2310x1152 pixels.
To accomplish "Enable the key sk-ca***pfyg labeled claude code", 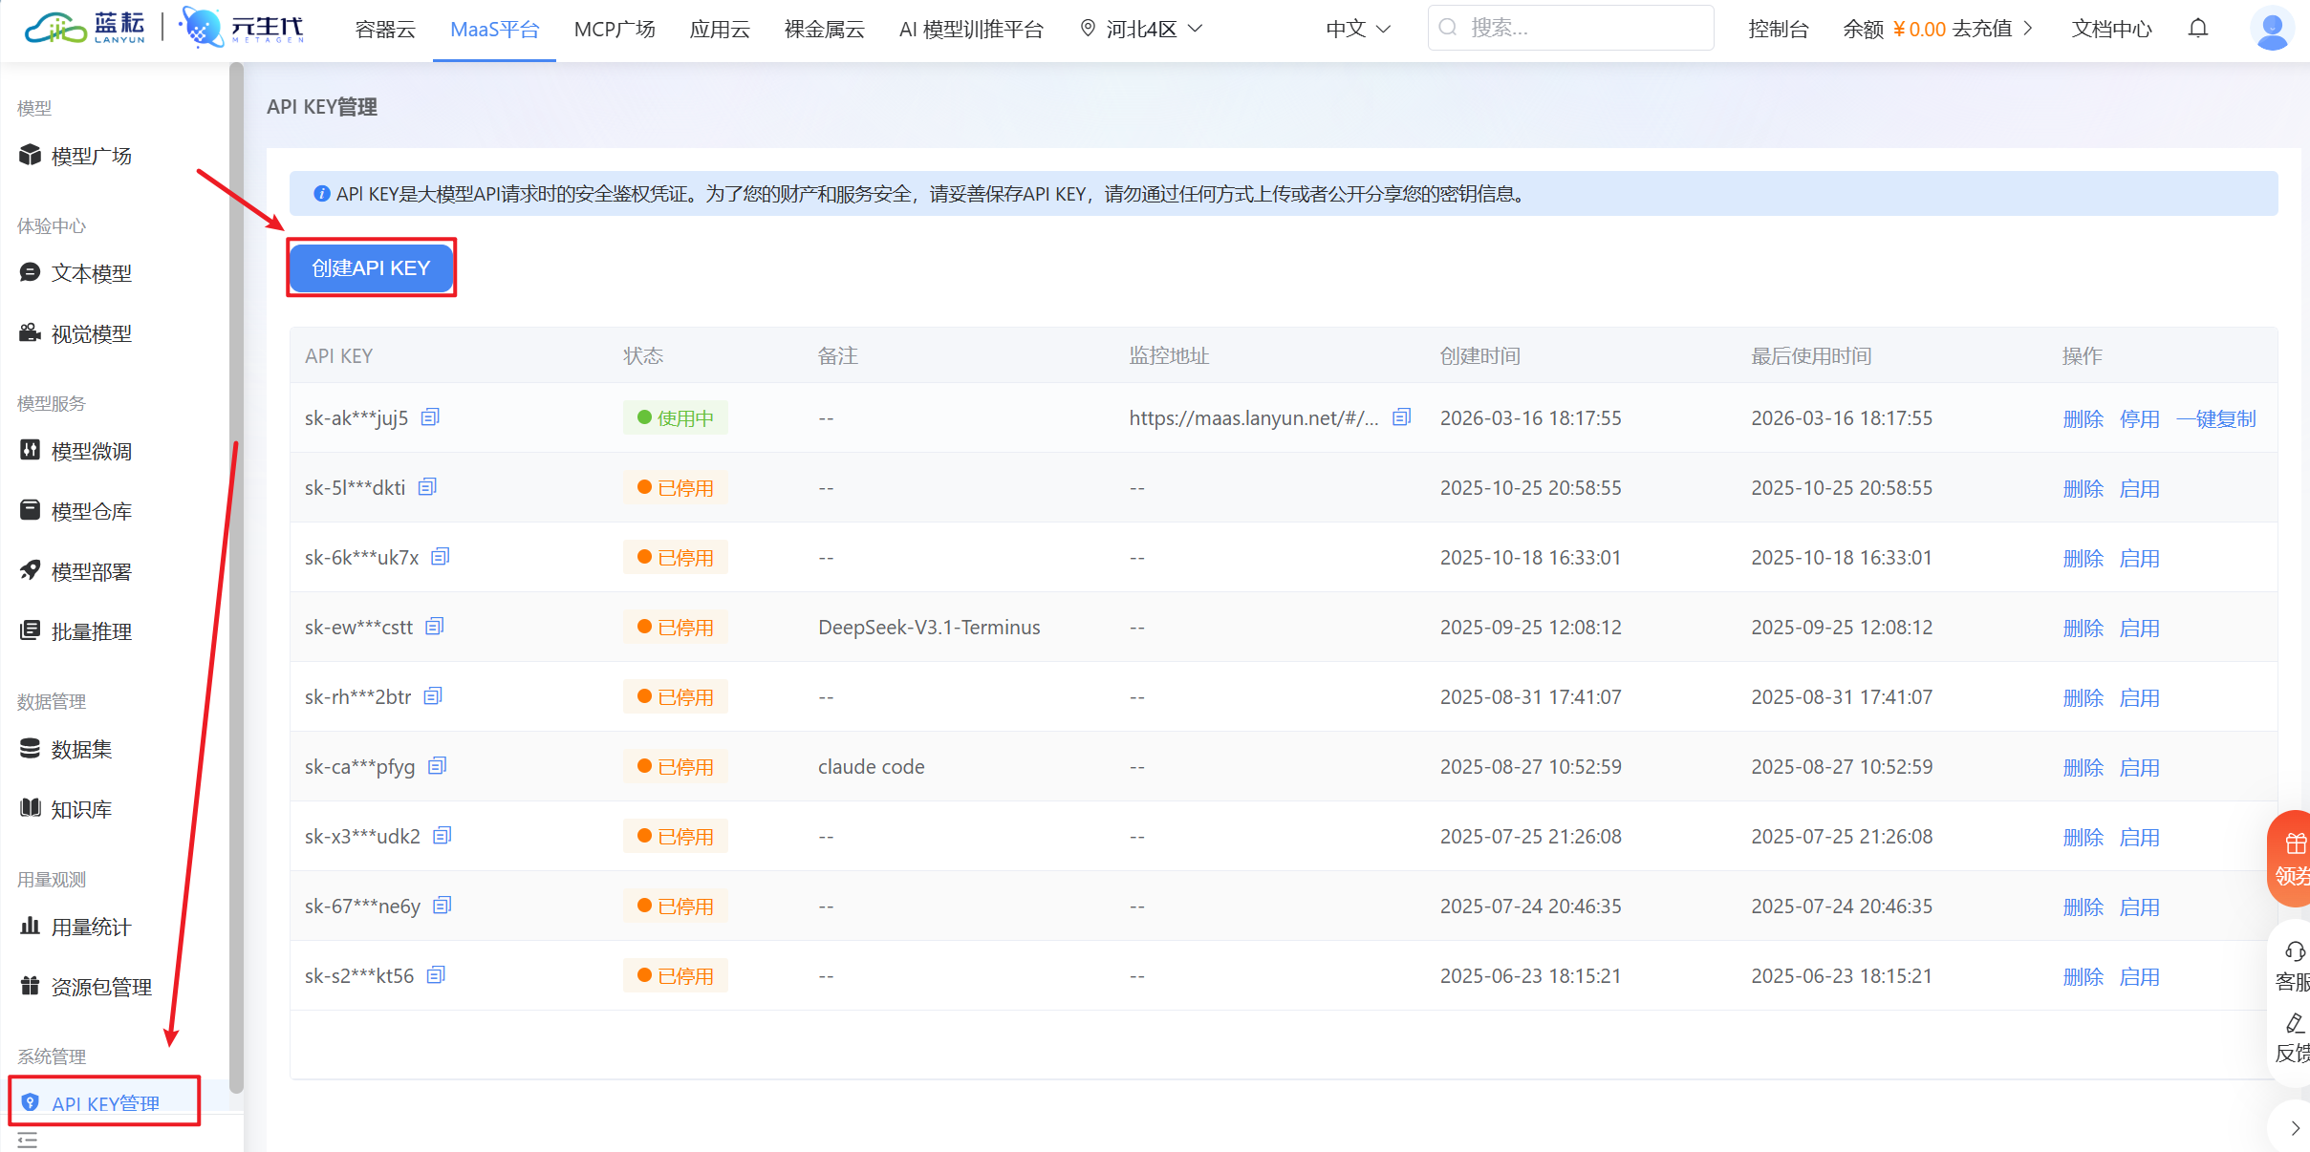I will (2141, 766).
